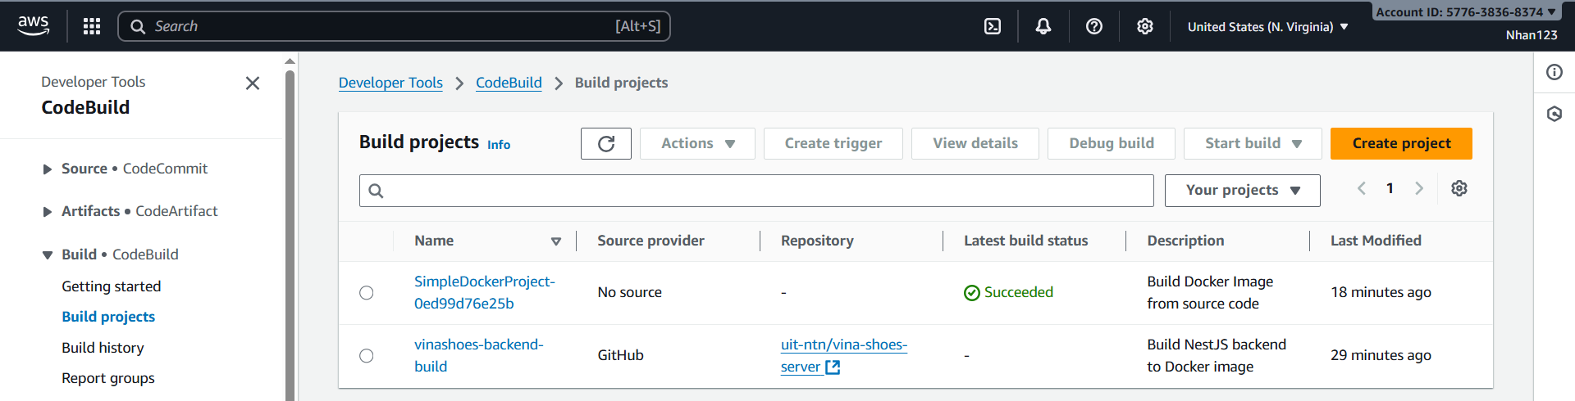This screenshot has height=401, width=1575.
Task: Expand the Source CodeCommit section
Action: 48,169
